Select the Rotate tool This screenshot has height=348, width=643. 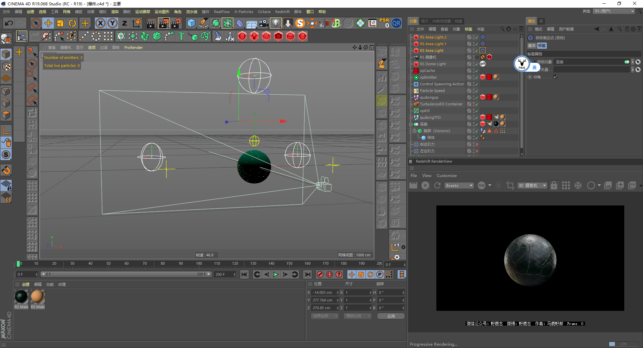(72, 23)
